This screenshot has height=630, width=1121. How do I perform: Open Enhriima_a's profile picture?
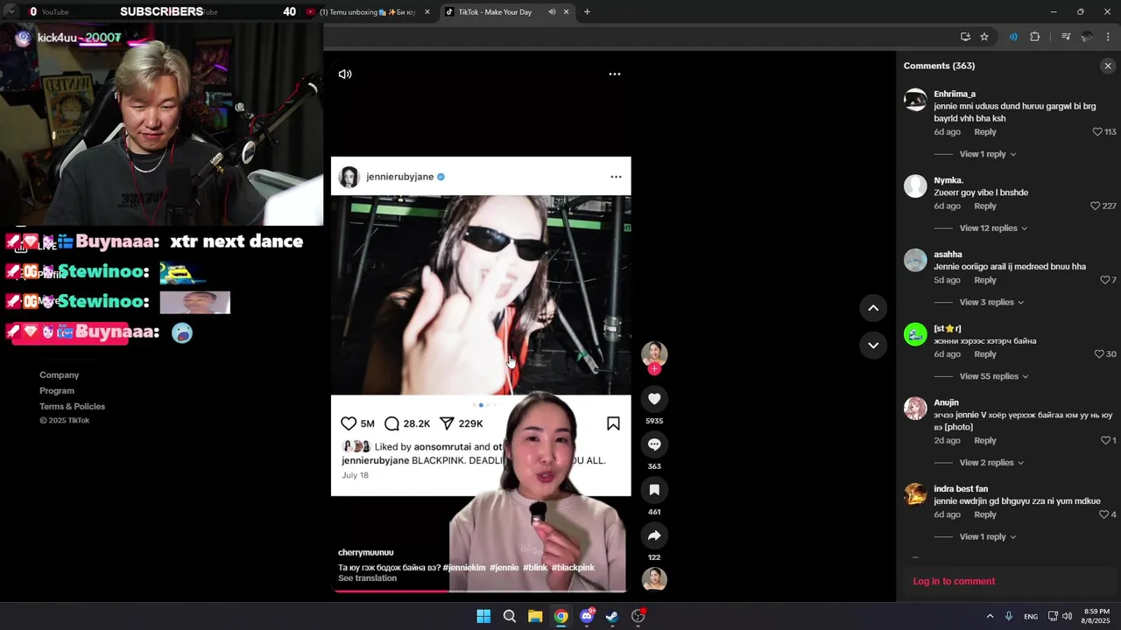click(x=915, y=100)
